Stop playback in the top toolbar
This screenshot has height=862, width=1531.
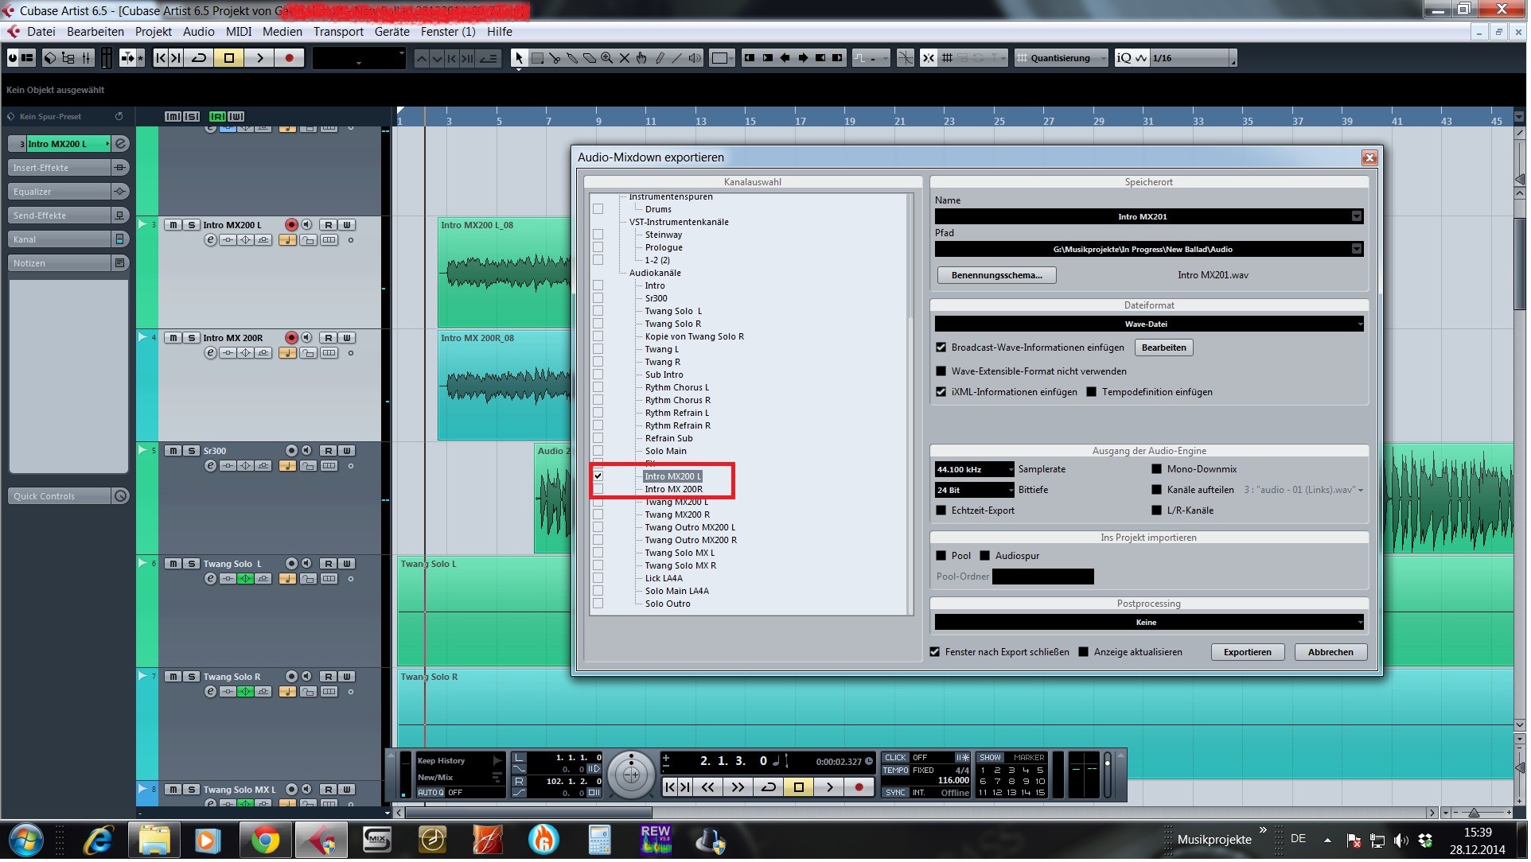click(229, 58)
